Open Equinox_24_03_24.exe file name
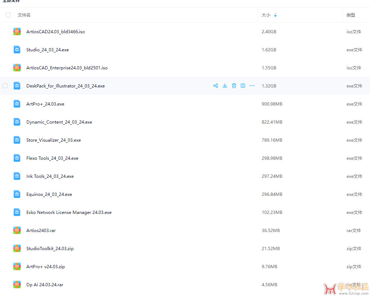The width and height of the screenshot is (370, 296). pos(49,194)
